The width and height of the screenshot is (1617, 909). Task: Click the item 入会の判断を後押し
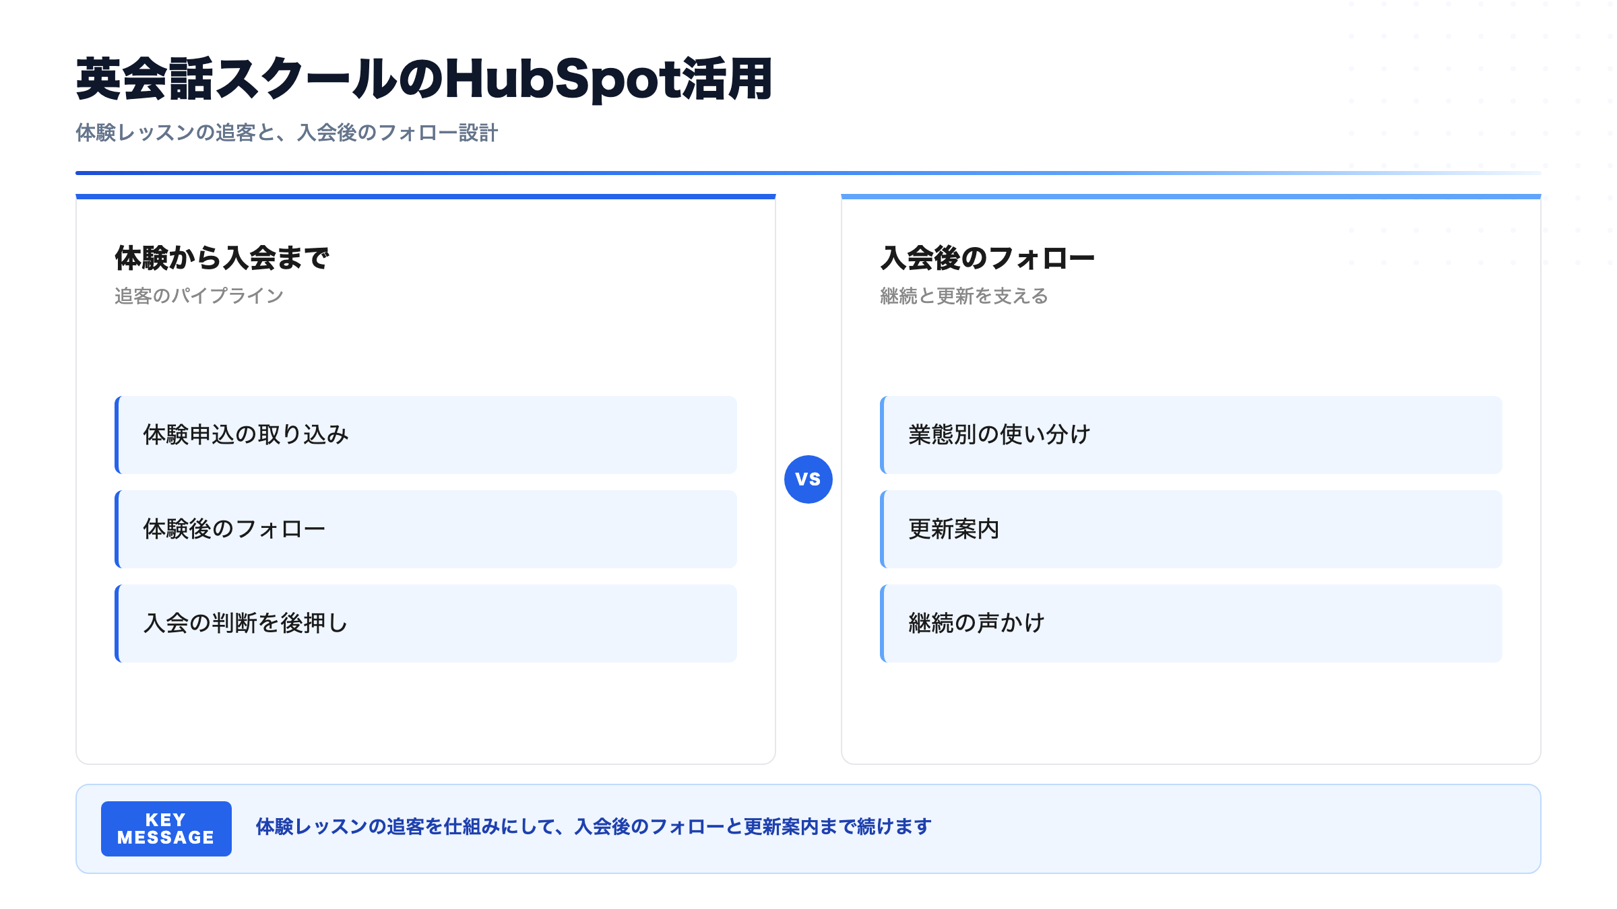point(426,624)
